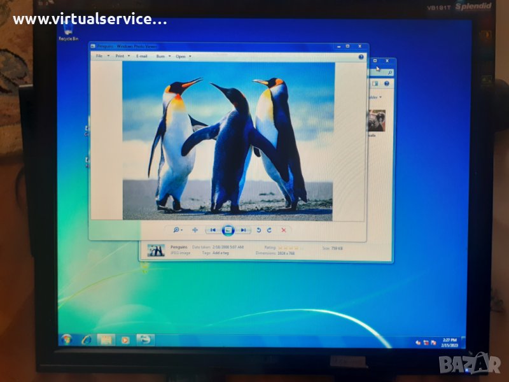Open Windows Media Player from the taskbar
The height and width of the screenshot is (382, 509).
point(125,339)
